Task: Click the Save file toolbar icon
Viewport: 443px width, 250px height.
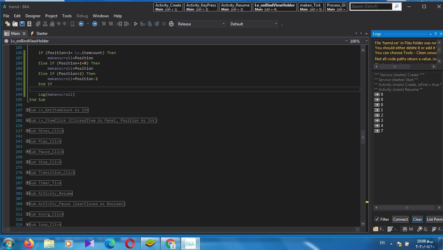Action: (22, 24)
